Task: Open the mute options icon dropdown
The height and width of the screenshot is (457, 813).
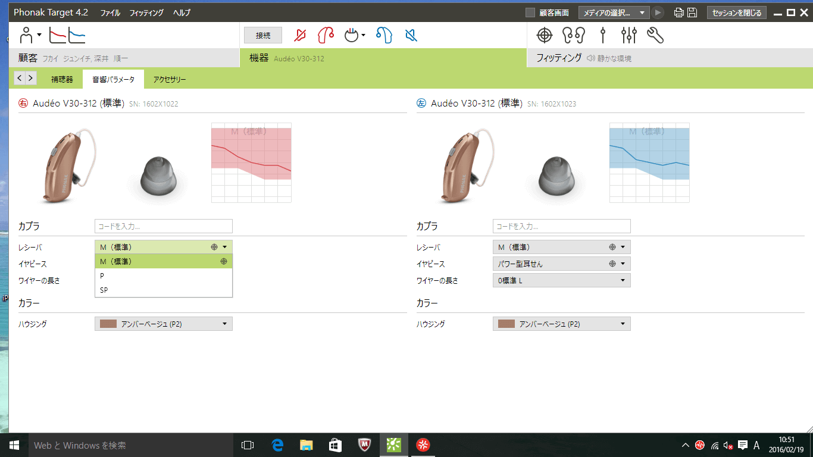Action: (355, 36)
